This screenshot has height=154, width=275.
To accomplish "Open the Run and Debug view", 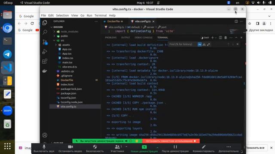I will click(x=45, y=51).
